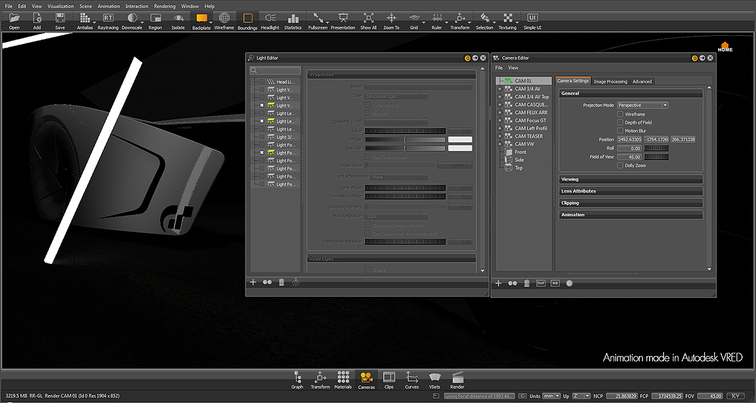Switch to the Image Processing tab
This screenshot has height=403, width=756.
coord(610,81)
